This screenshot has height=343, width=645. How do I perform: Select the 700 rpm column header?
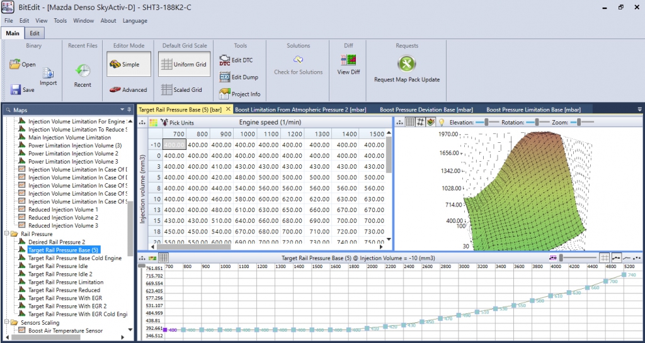pyautogui.click(x=175, y=134)
